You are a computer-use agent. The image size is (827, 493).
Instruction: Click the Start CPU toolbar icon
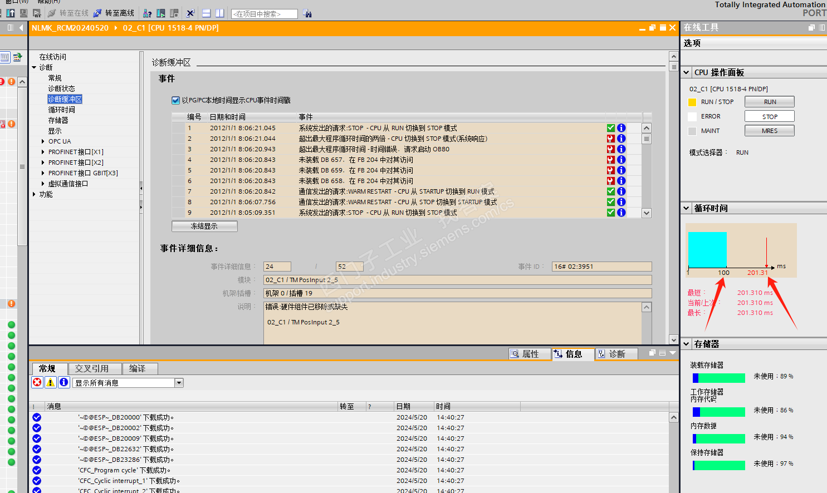coord(160,13)
